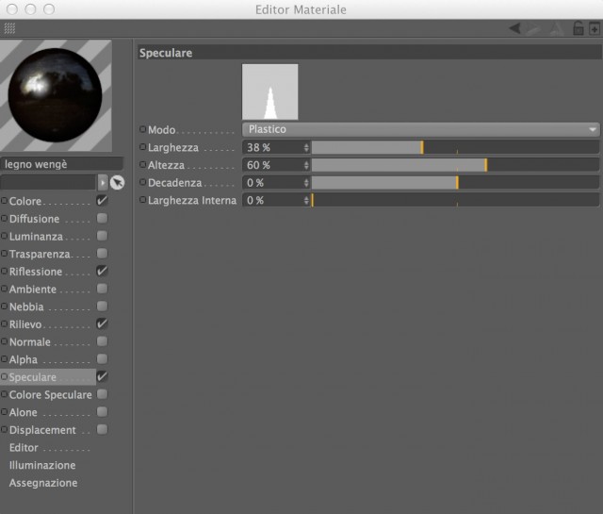Screen dimensions: 603x514
Task: Click the Larghezza value stepper arrows
Action: [x=306, y=147]
